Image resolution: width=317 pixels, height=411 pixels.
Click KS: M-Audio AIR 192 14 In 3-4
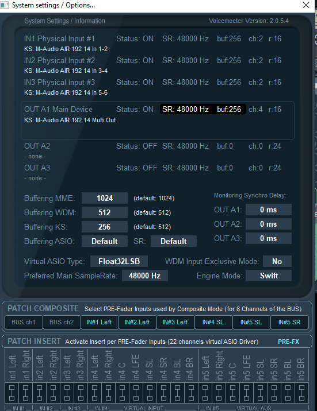(x=66, y=71)
